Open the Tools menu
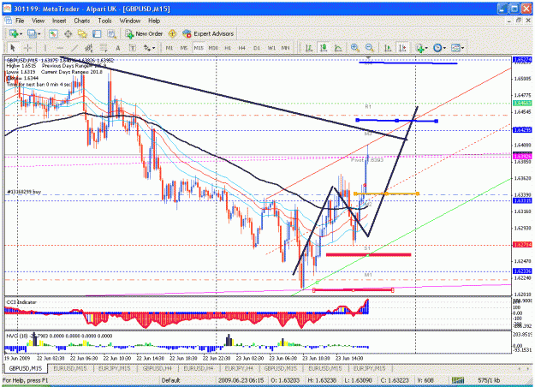 [x=104, y=21]
